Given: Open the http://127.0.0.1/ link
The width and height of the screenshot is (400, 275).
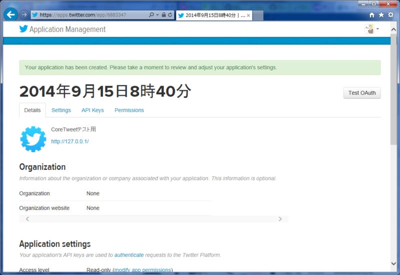Looking at the screenshot, I should click(x=70, y=141).
